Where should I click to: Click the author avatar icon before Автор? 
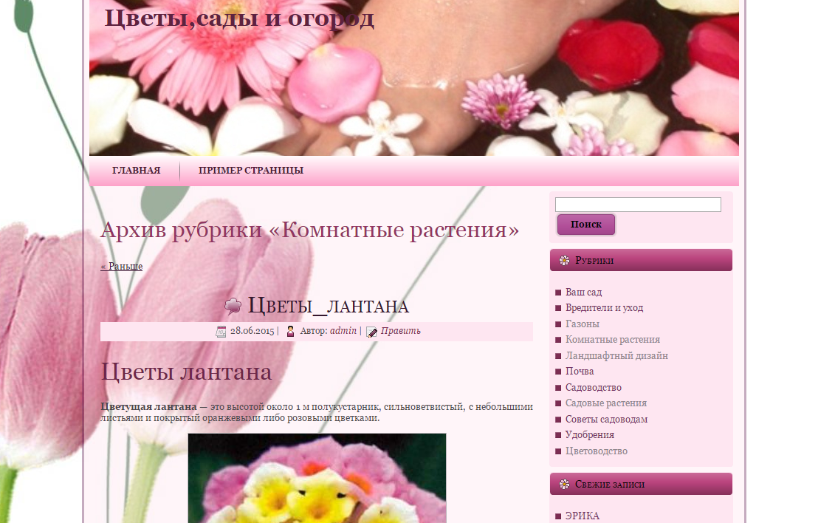[290, 331]
